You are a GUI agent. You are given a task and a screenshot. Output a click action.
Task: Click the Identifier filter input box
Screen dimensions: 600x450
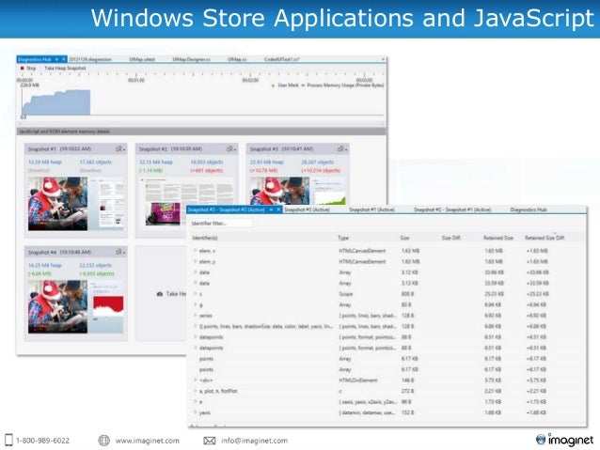pos(221,224)
